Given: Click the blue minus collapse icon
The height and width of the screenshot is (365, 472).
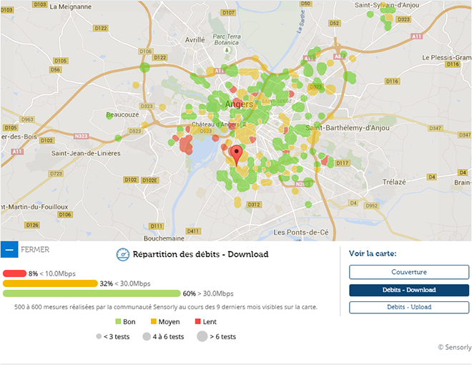Looking at the screenshot, I should coord(9,250).
